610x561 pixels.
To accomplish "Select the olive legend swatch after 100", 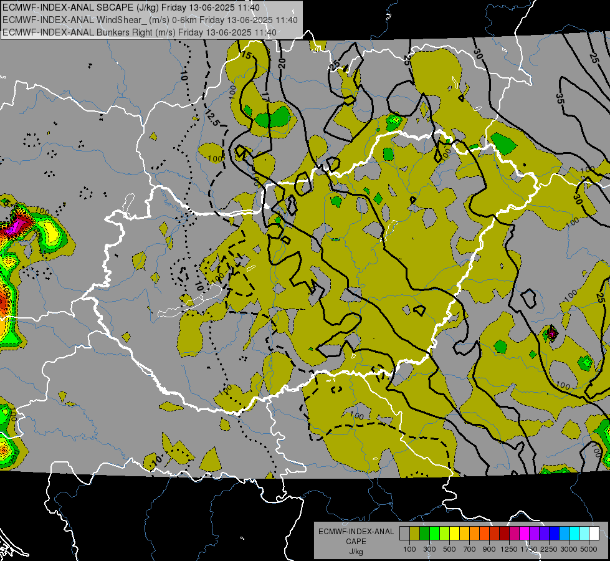I will click(414, 534).
